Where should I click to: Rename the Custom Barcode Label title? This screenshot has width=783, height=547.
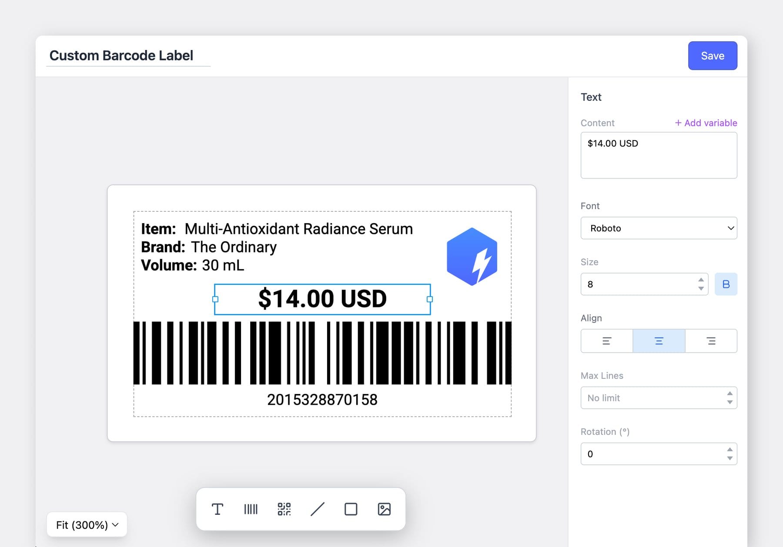pyautogui.click(x=122, y=55)
